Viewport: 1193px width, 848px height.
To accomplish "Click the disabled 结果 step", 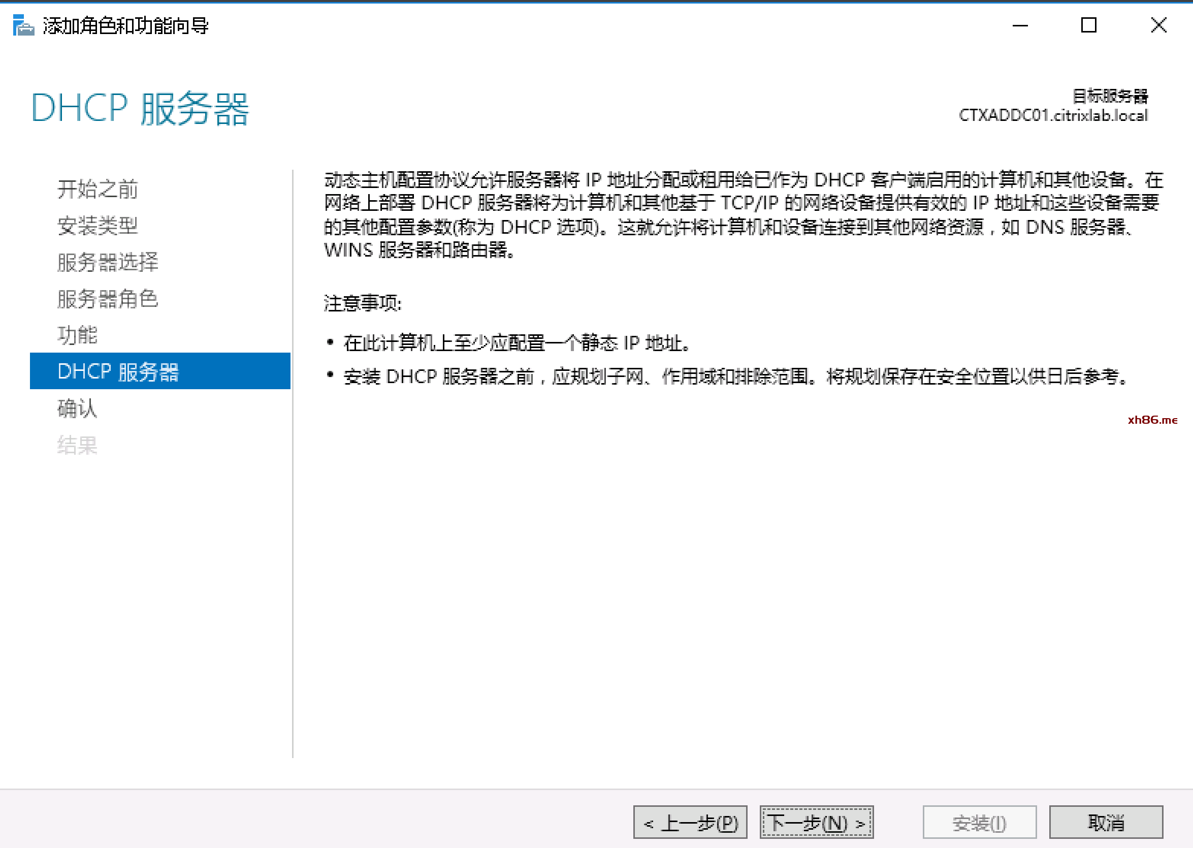I will 77,446.
